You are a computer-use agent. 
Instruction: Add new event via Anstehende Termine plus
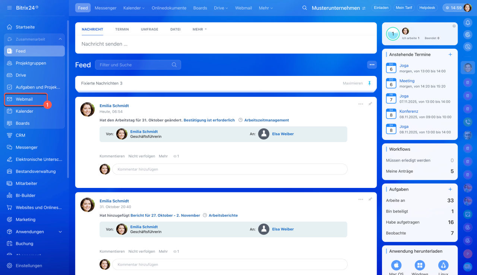coord(450,54)
